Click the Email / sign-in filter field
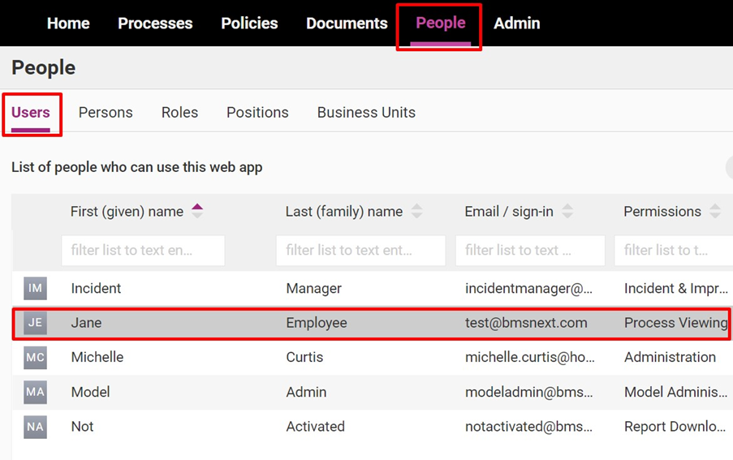This screenshot has width=733, height=460. pyautogui.click(x=529, y=251)
